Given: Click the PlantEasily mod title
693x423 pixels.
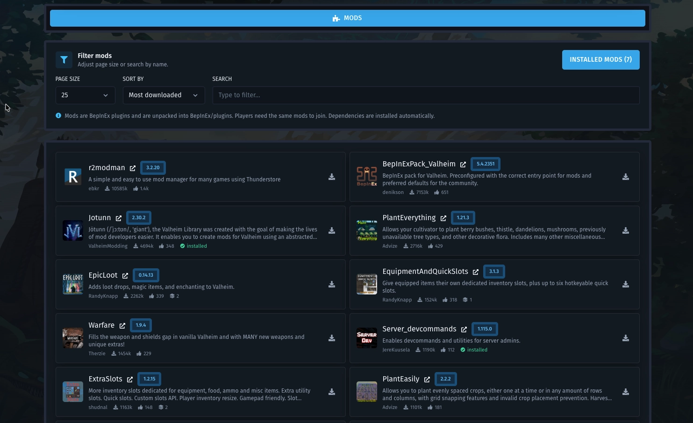Looking at the screenshot, I should point(401,379).
